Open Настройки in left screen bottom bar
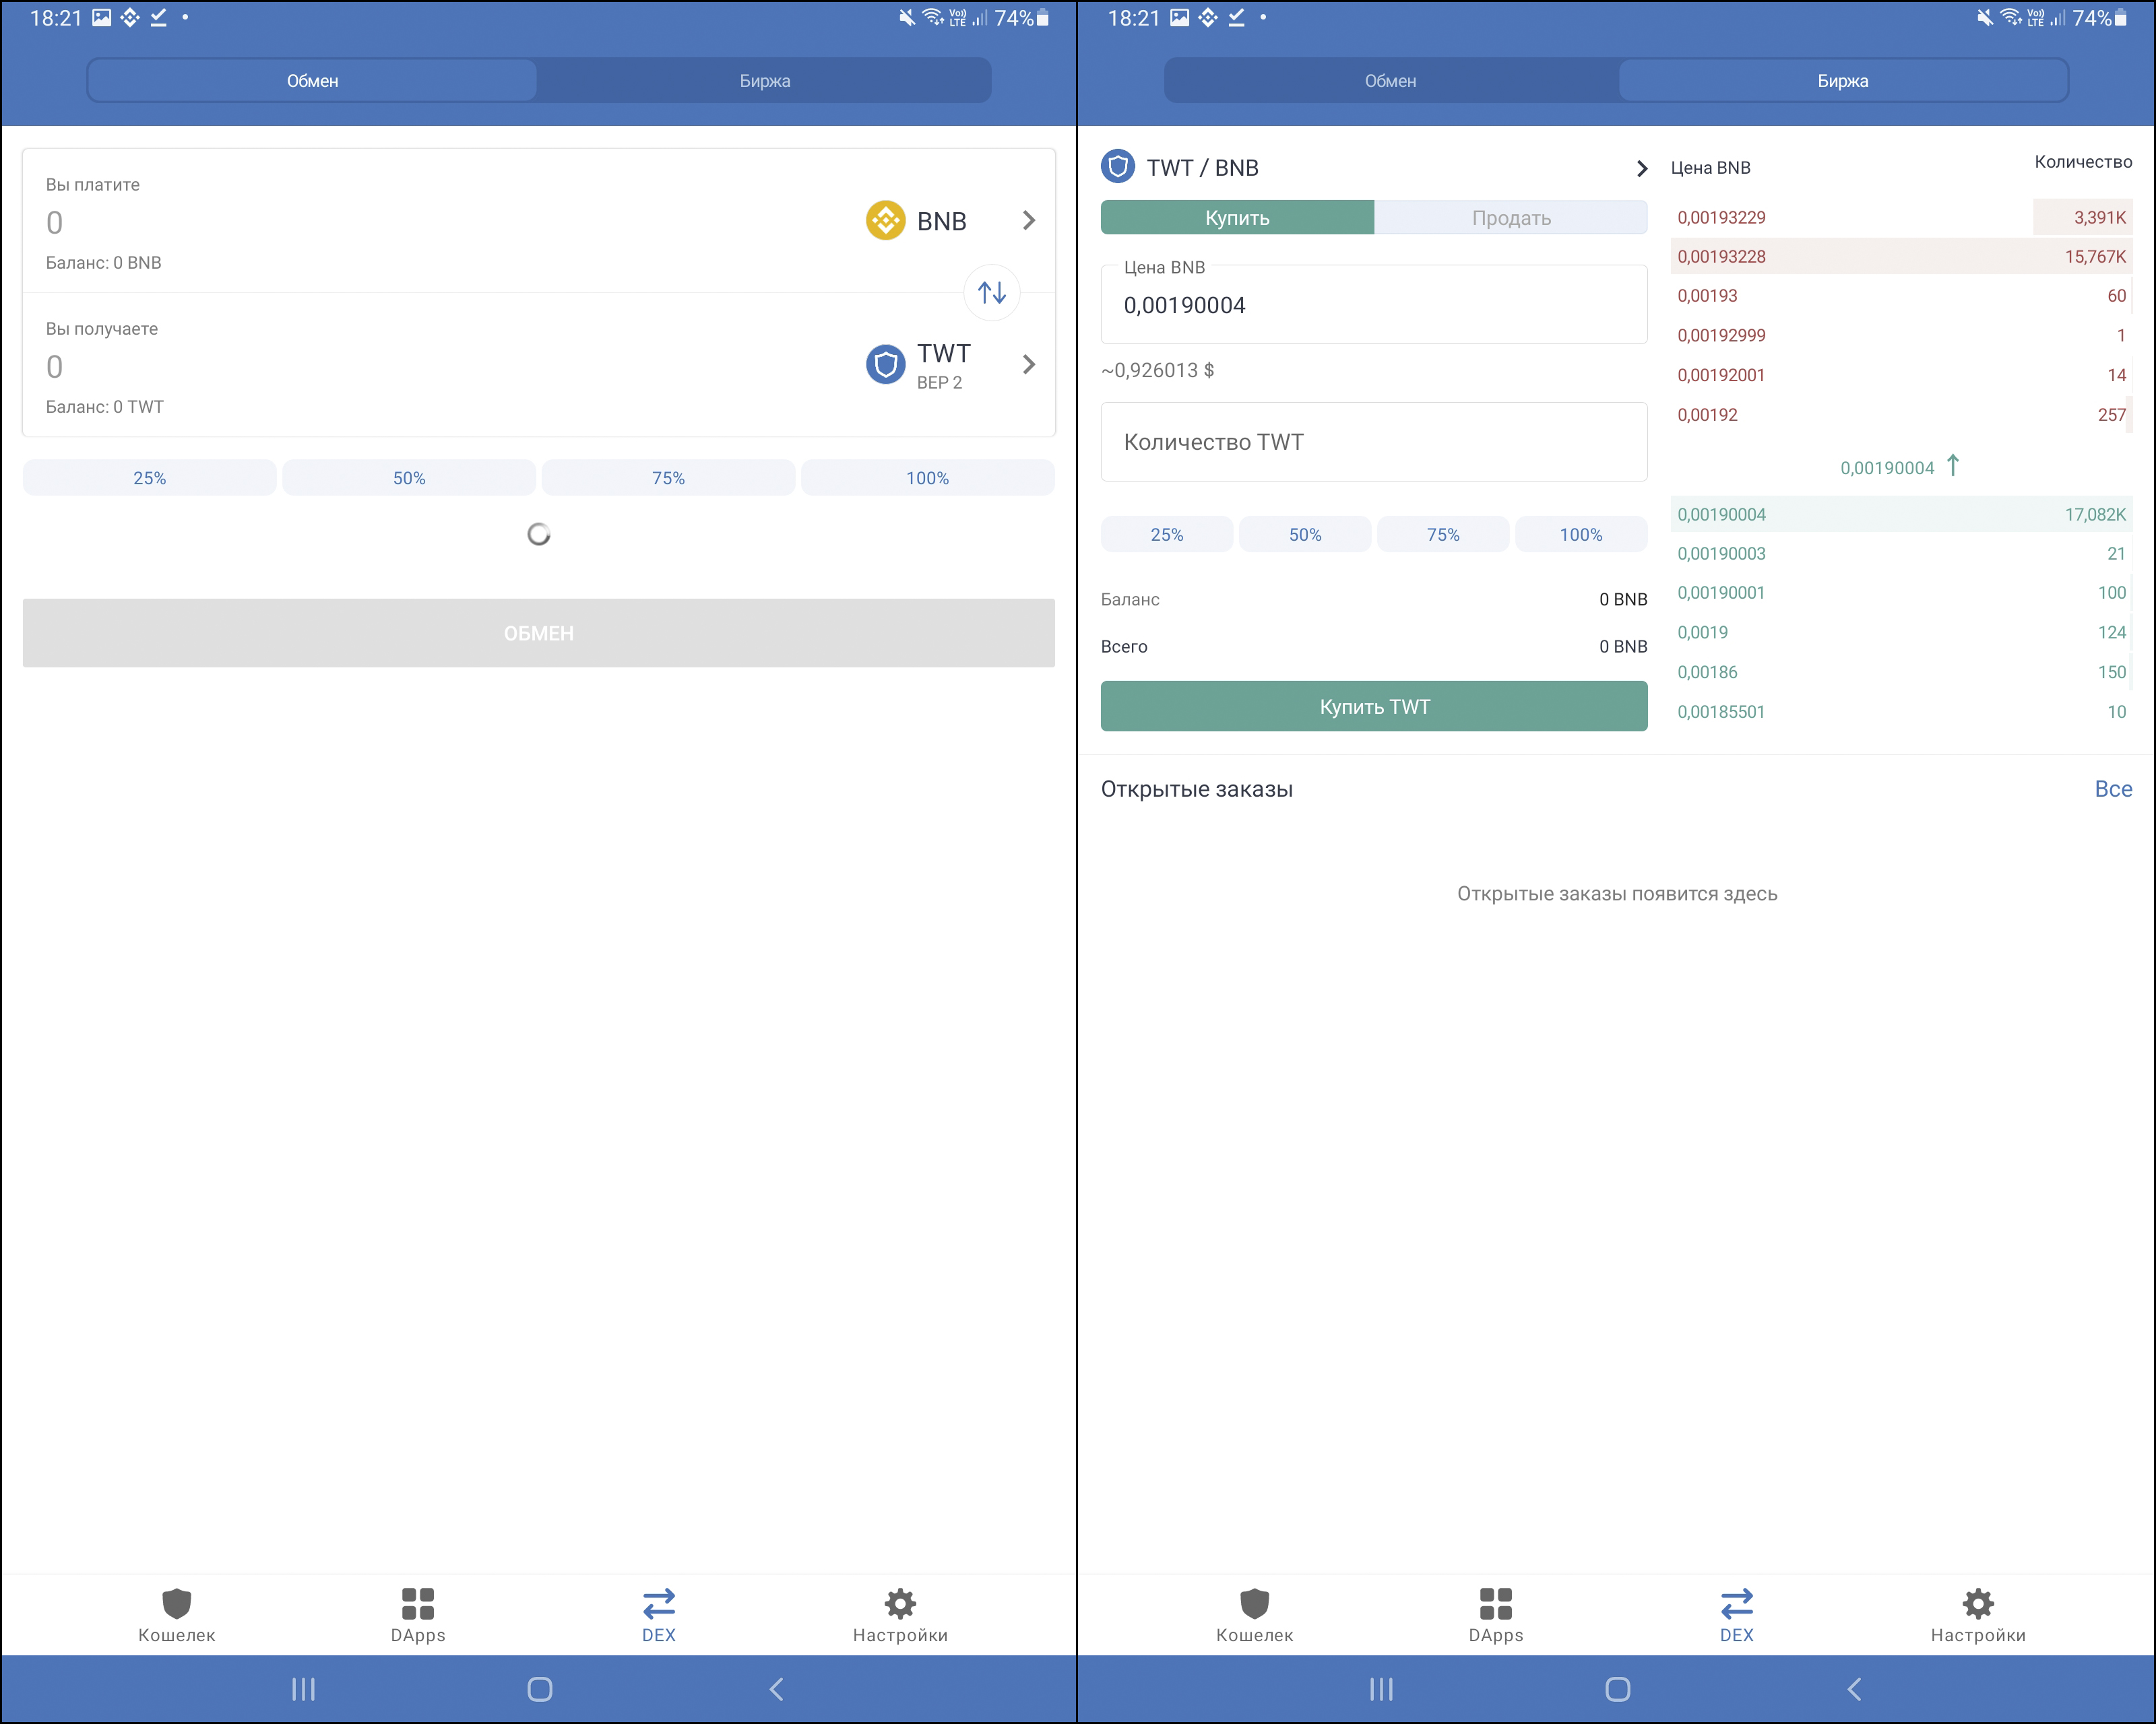Viewport: 2156px width, 1724px height. 900,1615
